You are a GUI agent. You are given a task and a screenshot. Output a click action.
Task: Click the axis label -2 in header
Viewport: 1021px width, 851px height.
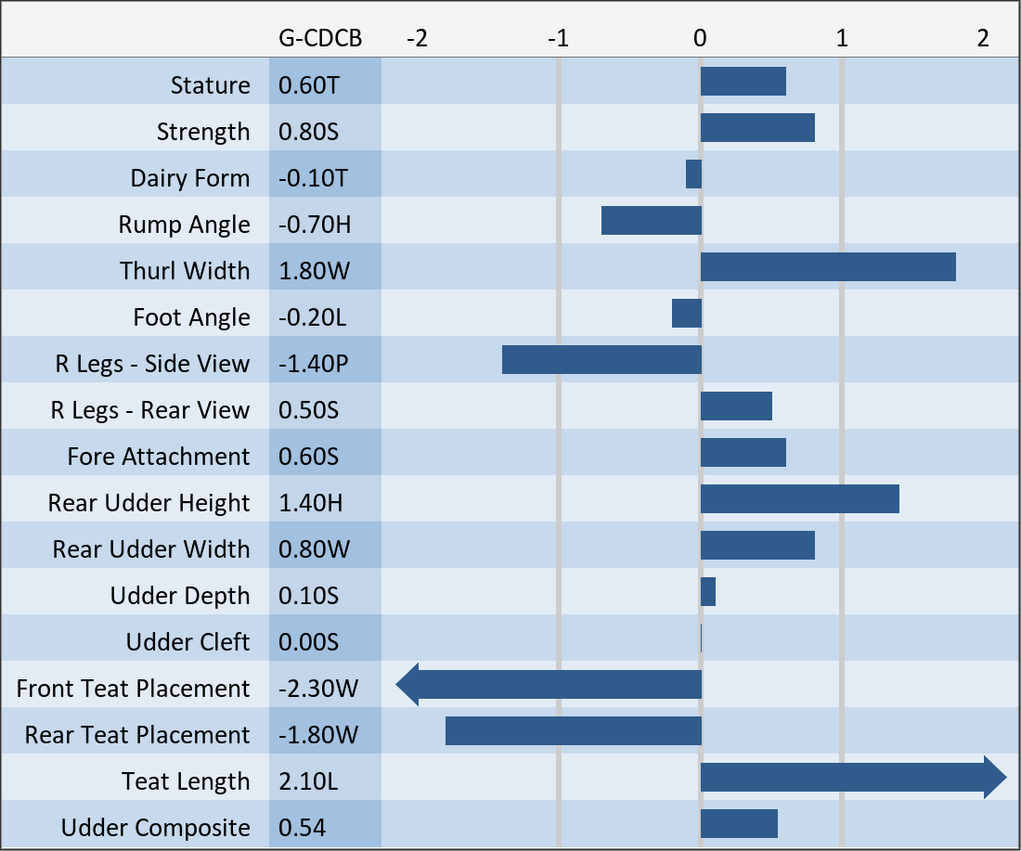pos(417,38)
